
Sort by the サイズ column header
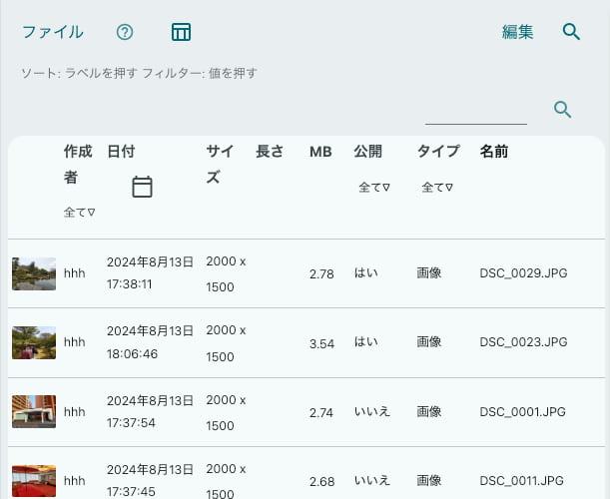220,164
